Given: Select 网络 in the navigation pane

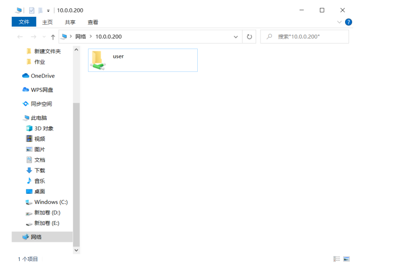Looking at the screenshot, I should point(42,237).
